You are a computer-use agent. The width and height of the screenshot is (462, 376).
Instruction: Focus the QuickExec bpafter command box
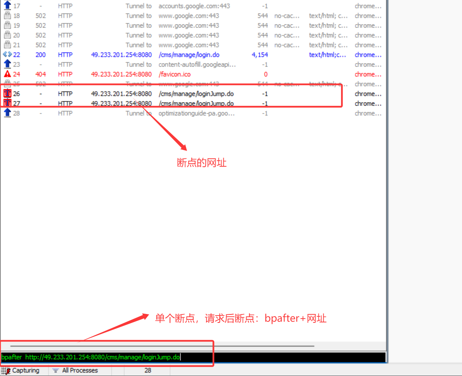point(193,357)
